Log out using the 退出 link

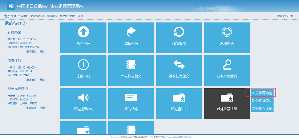click(80, 16)
